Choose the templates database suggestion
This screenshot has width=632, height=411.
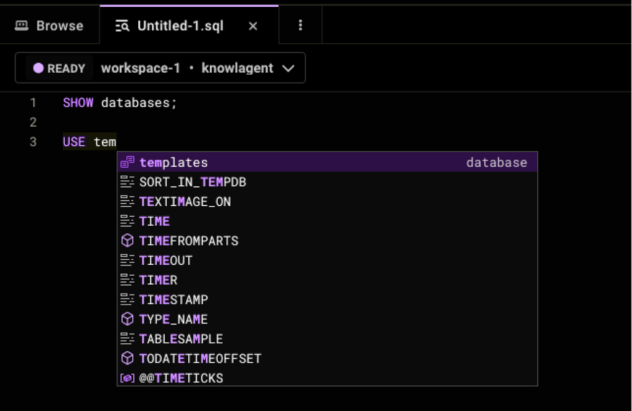click(x=174, y=162)
